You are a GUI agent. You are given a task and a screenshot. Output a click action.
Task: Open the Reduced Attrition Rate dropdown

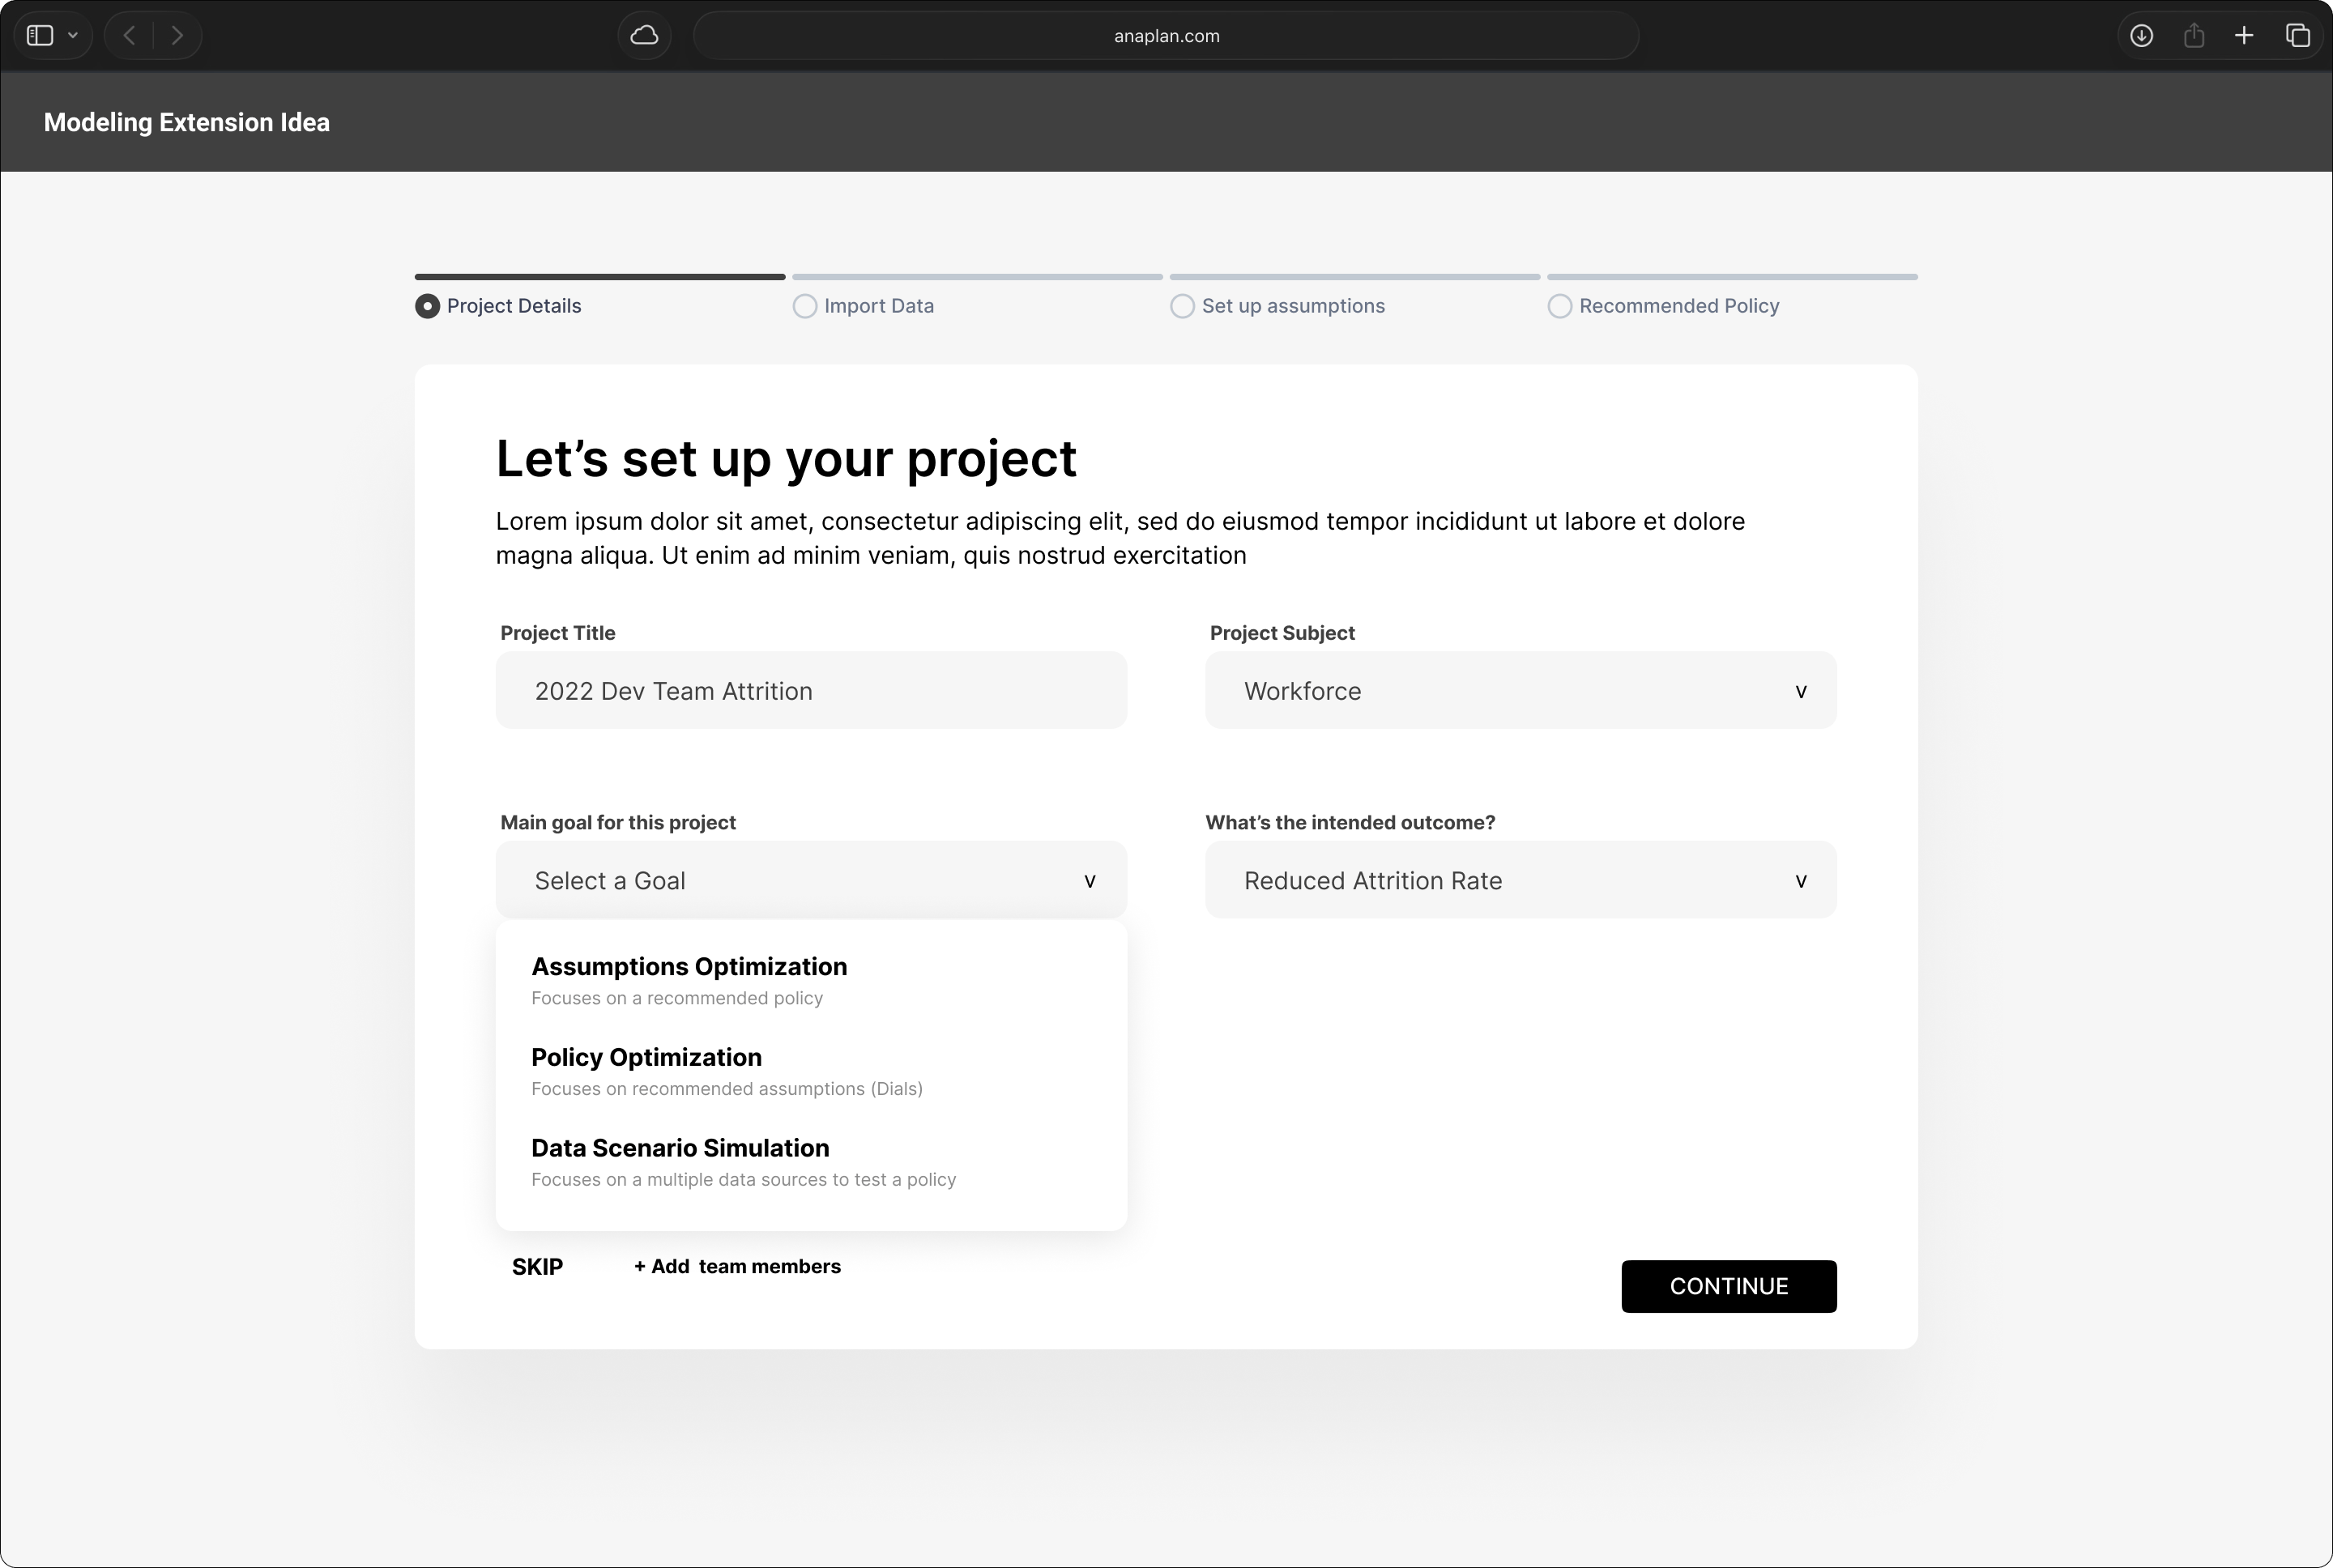tap(1520, 881)
